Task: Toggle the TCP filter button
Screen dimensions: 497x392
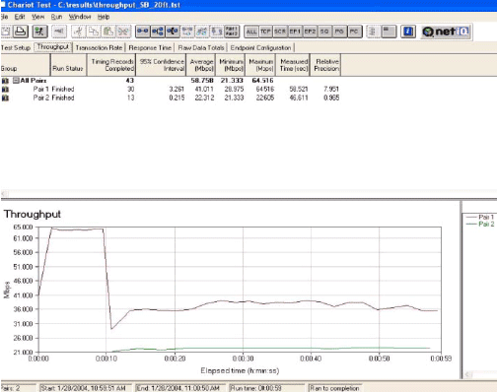Action: 265,32
